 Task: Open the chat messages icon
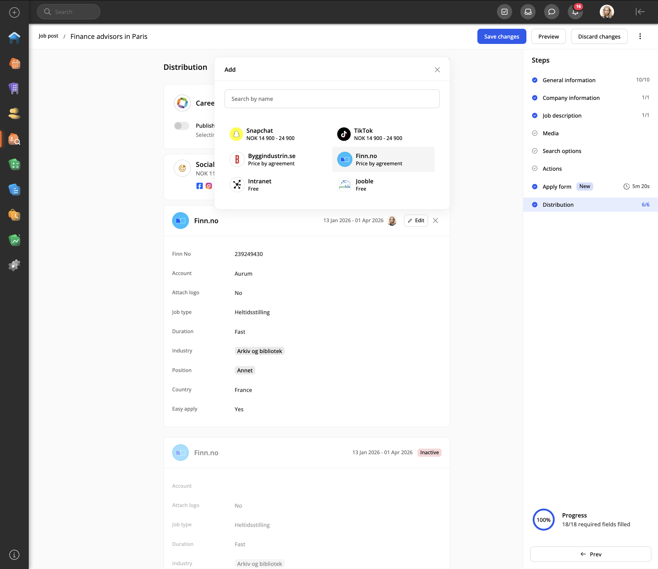click(x=552, y=12)
